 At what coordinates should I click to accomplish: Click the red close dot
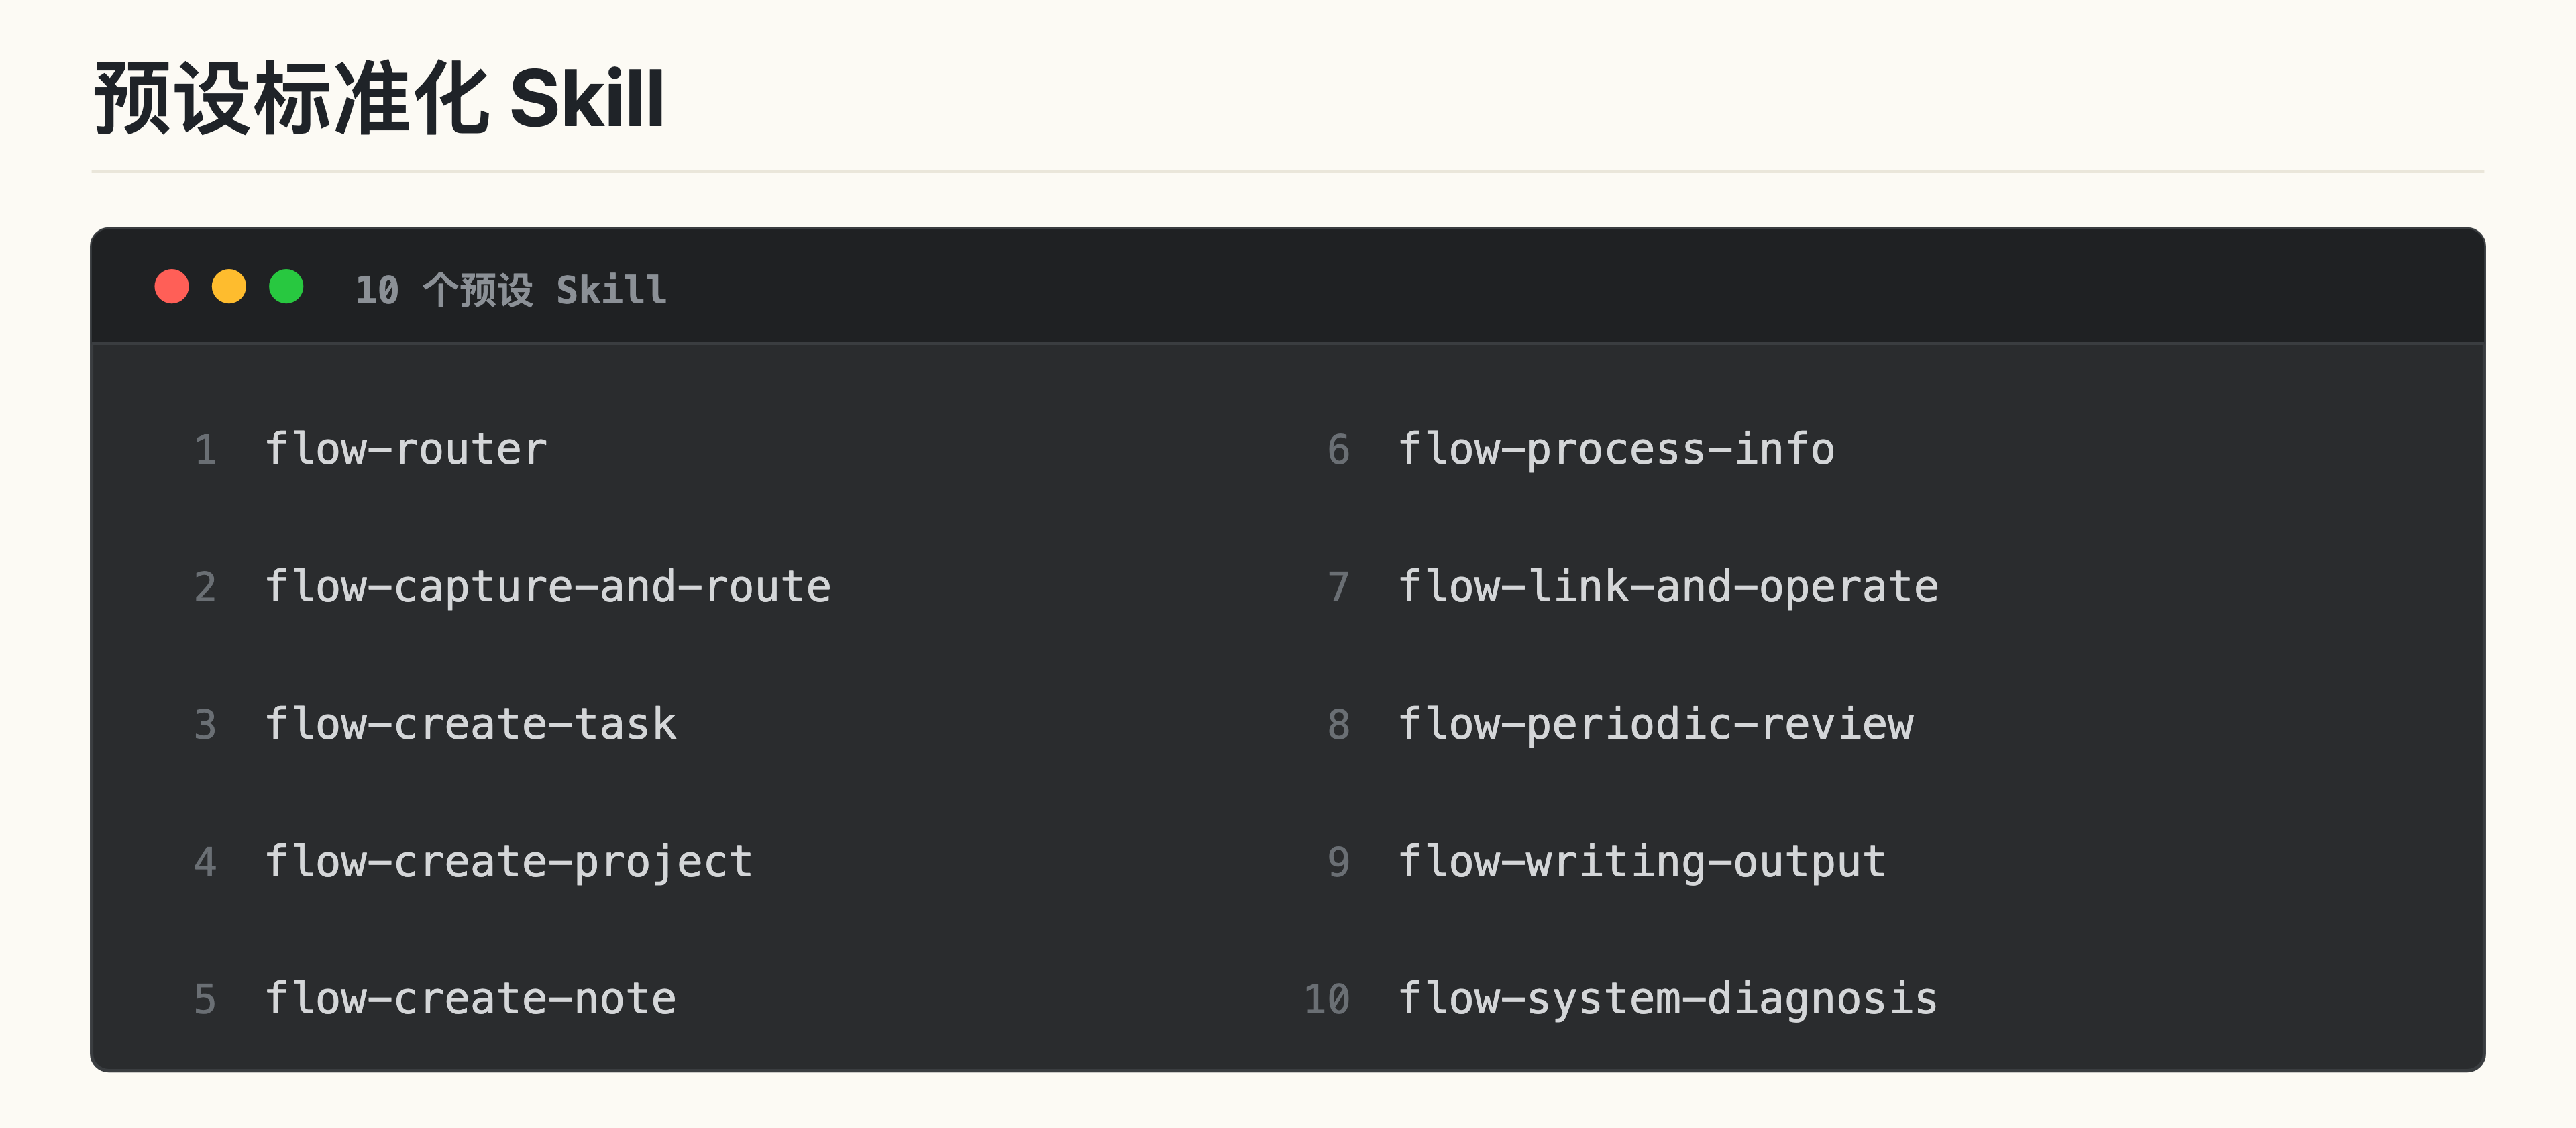[x=172, y=287]
